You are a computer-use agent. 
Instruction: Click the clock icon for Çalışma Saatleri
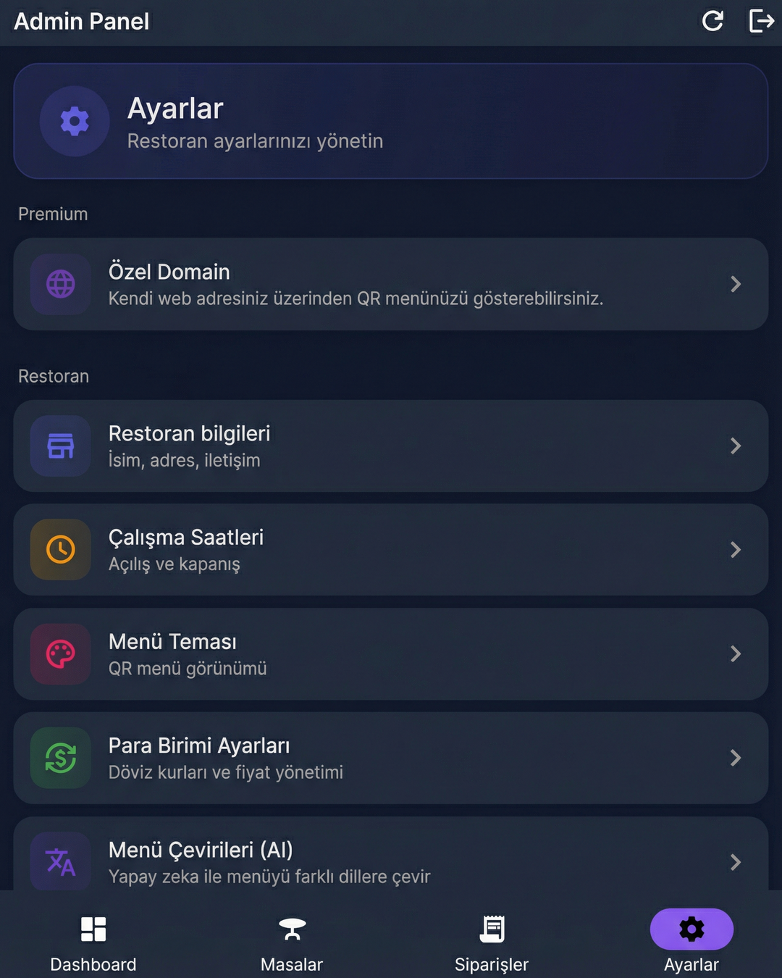tap(61, 550)
